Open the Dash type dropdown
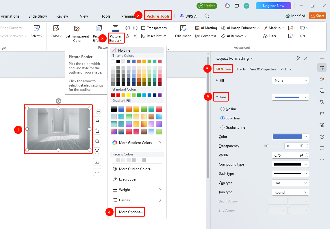This screenshot has width=330, height=229. click(290, 174)
